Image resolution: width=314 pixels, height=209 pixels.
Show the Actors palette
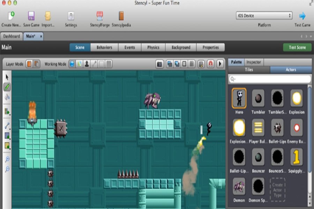(291, 70)
